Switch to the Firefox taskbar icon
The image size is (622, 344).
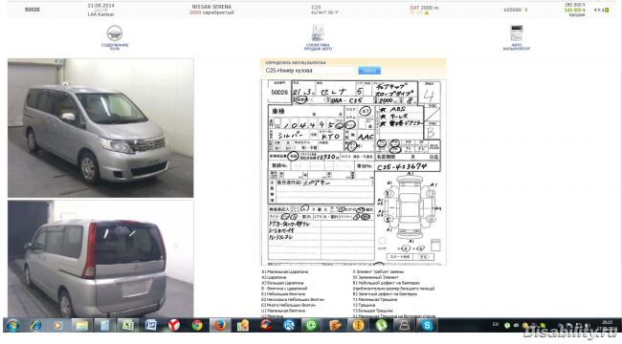(220, 326)
